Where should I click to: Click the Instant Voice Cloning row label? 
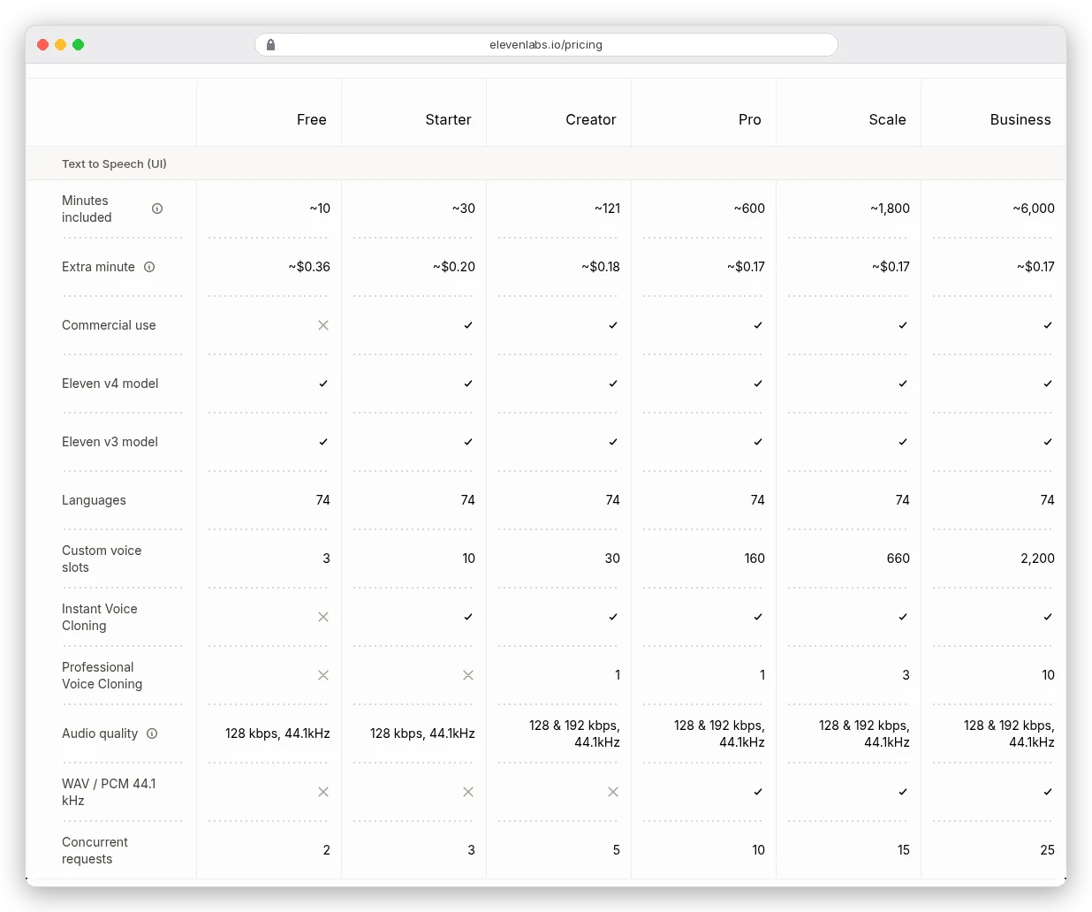pos(100,617)
